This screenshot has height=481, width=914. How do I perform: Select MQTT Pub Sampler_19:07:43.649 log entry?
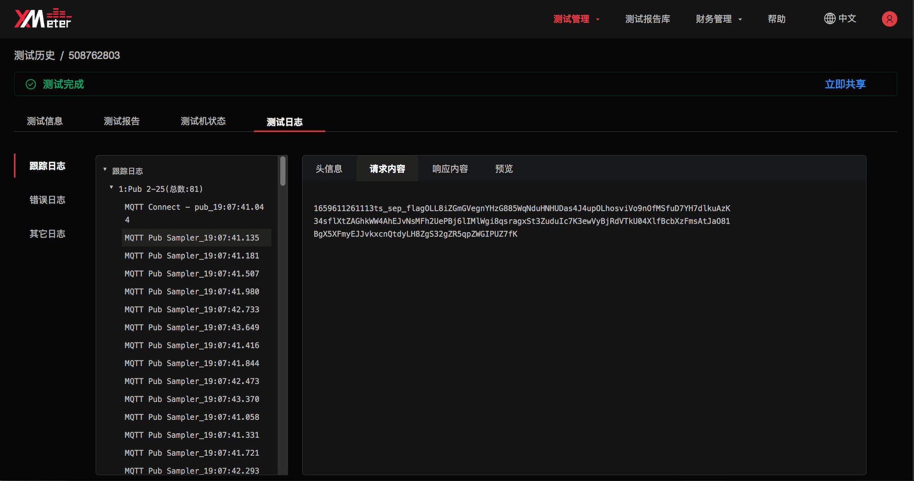point(192,327)
